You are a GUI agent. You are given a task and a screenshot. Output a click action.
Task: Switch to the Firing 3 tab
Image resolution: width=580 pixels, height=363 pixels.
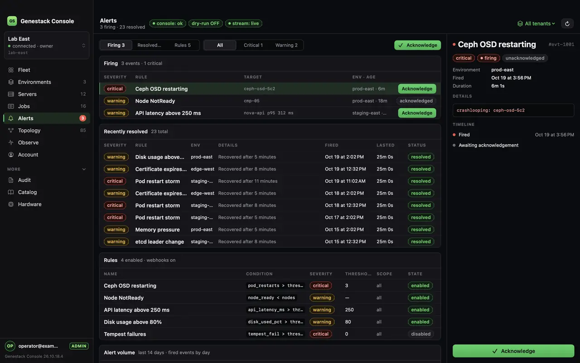(x=116, y=45)
